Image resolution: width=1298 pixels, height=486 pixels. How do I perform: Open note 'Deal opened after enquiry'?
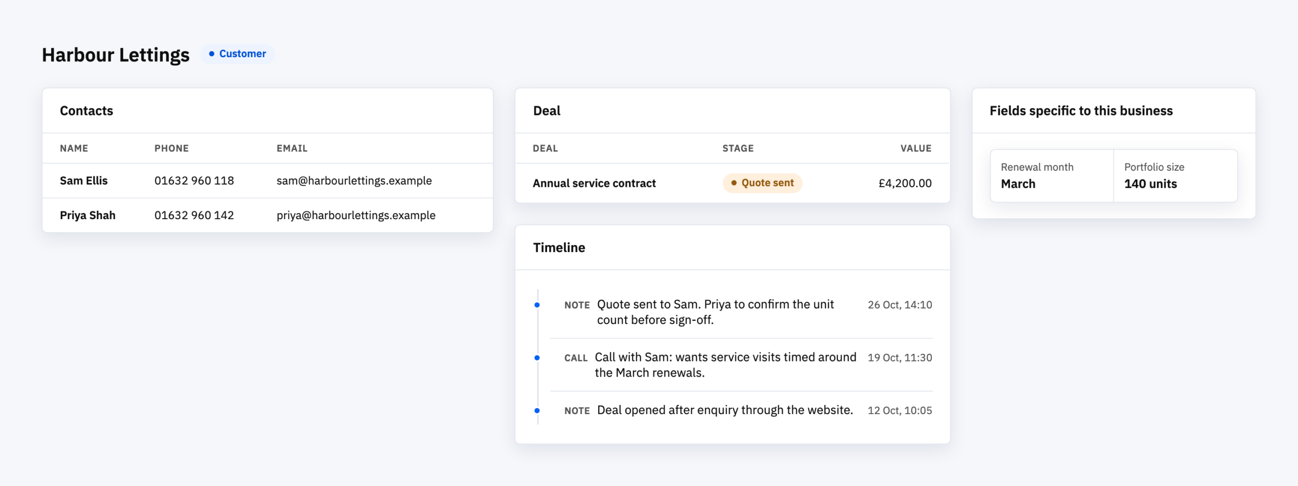[725, 410]
